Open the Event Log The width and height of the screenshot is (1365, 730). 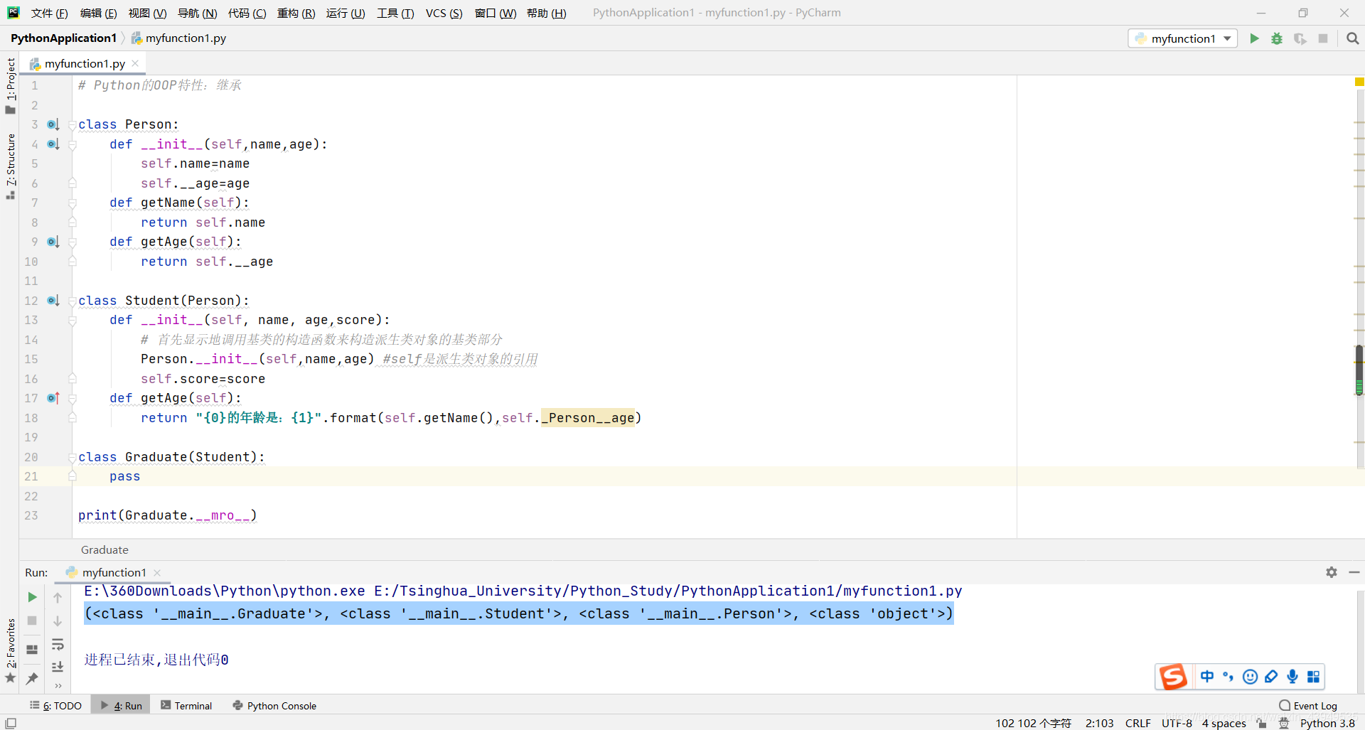point(1308,705)
